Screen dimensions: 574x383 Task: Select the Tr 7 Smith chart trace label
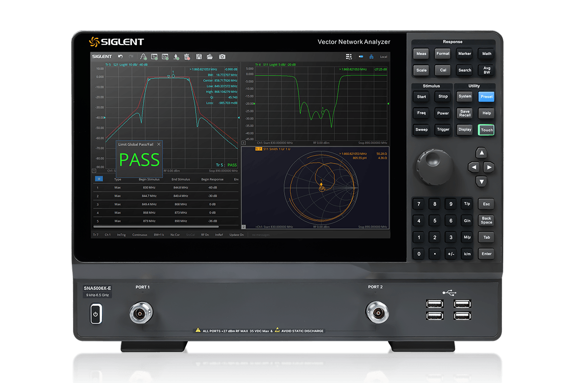[258, 149]
